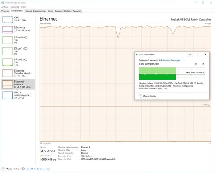The width and height of the screenshot is (215, 173).
Task: Click the copy progress speed graph
Action: 172,74
